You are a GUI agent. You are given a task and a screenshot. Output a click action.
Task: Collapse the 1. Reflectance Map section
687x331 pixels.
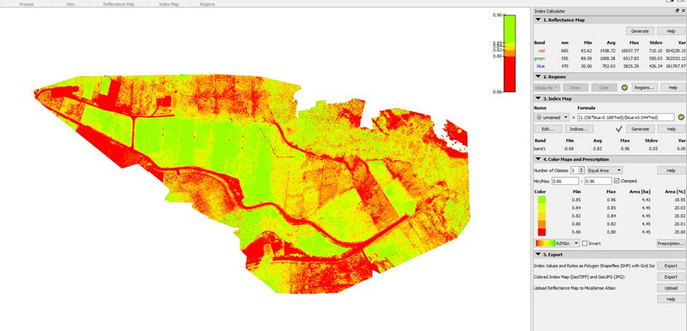click(538, 20)
